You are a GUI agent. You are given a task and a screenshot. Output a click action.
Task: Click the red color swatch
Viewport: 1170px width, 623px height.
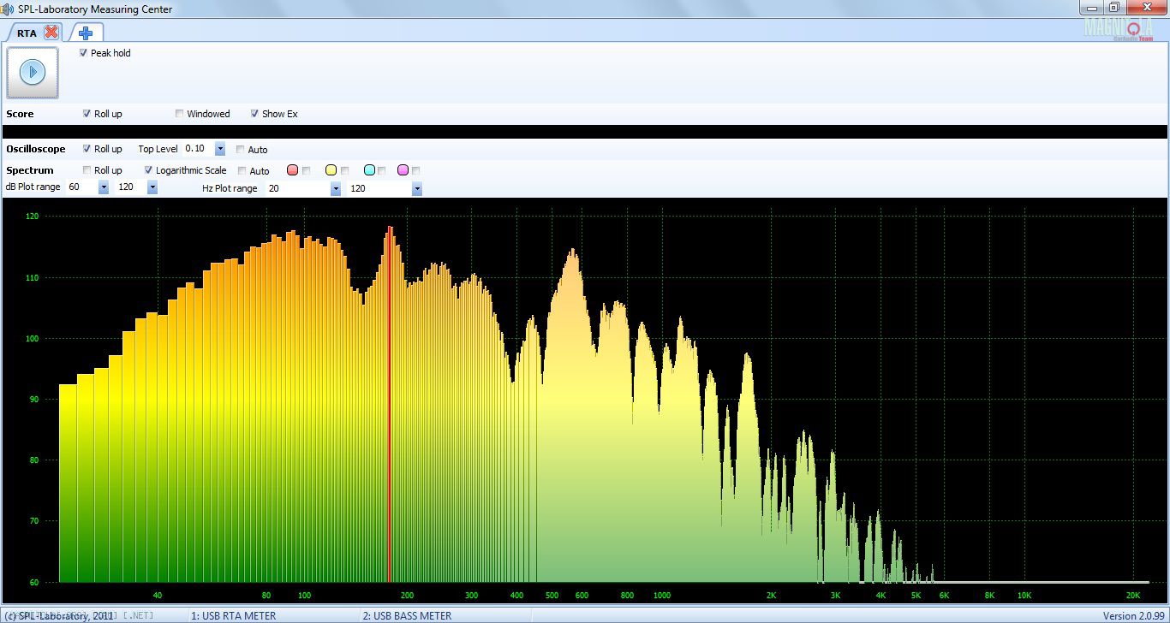coord(292,170)
